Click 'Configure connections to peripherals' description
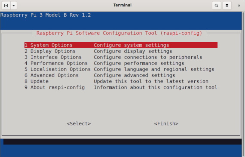Image resolution: width=245 pixels, height=157 pixels. (x=148, y=57)
